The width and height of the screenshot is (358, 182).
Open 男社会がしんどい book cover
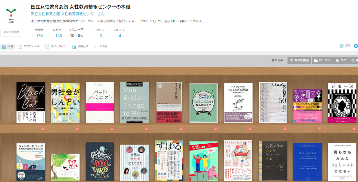(65, 103)
